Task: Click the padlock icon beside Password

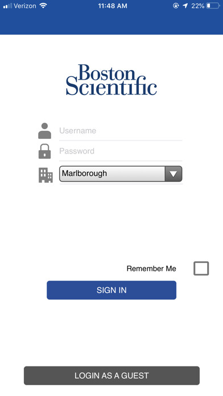Action: pos(45,151)
